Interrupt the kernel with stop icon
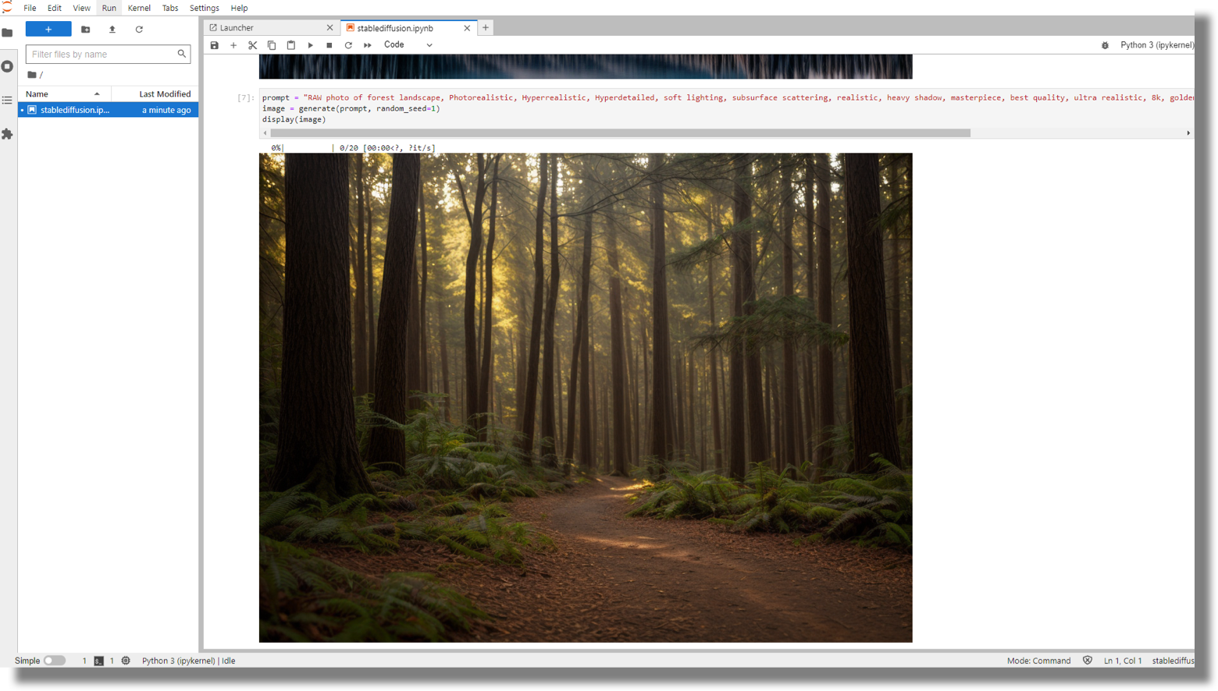This screenshot has width=1218, height=691. click(x=329, y=45)
